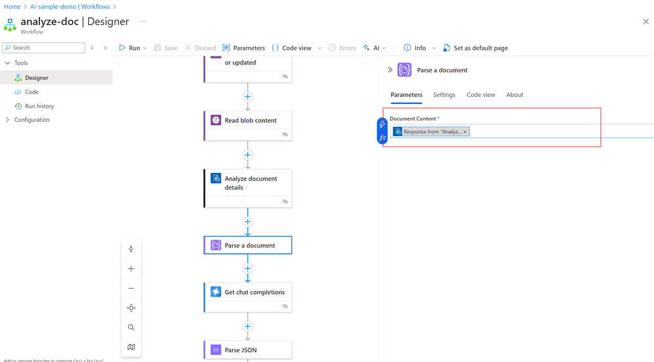654x362 pixels.
Task: Click link icon on Get chat completions card
Action: click(x=285, y=306)
